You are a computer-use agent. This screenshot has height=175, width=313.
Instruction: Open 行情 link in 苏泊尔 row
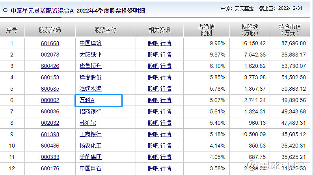pos(166,123)
